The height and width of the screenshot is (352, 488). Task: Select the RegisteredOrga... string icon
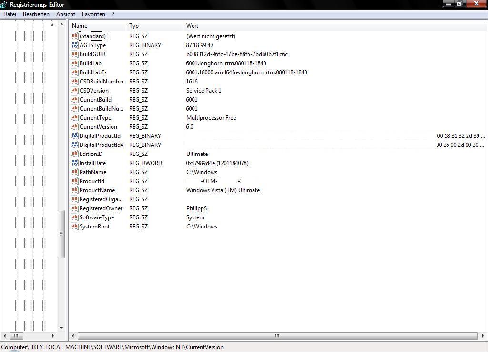(x=75, y=199)
